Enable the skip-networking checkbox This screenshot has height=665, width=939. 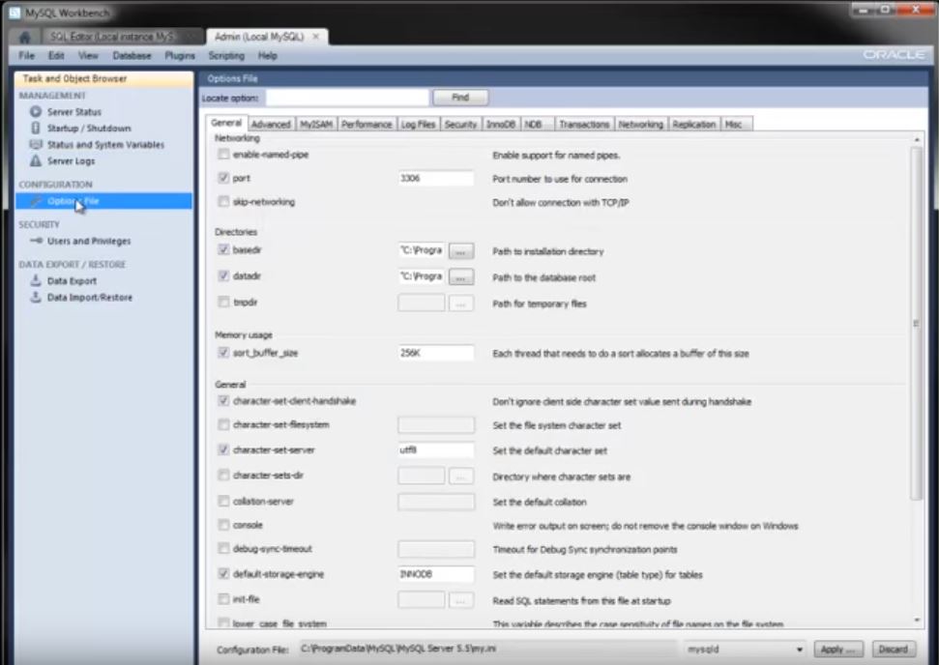[x=223, y=202]
